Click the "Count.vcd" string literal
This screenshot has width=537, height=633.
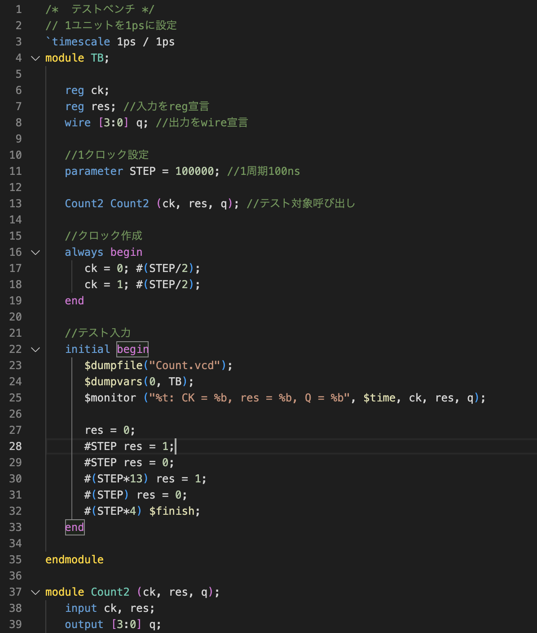tap(185, 366)
